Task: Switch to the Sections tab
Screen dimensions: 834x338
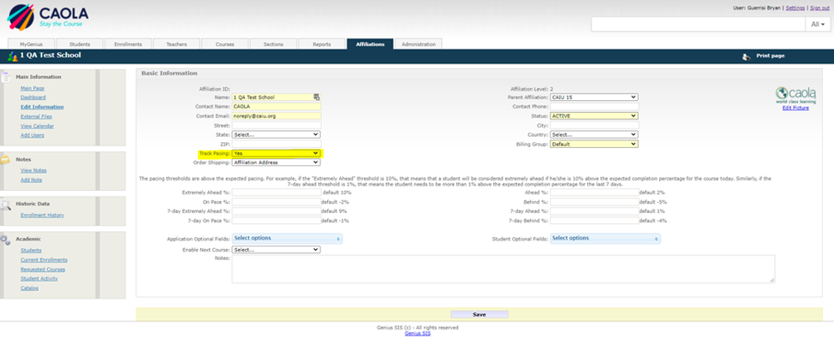Action: (x=273, y=44)
